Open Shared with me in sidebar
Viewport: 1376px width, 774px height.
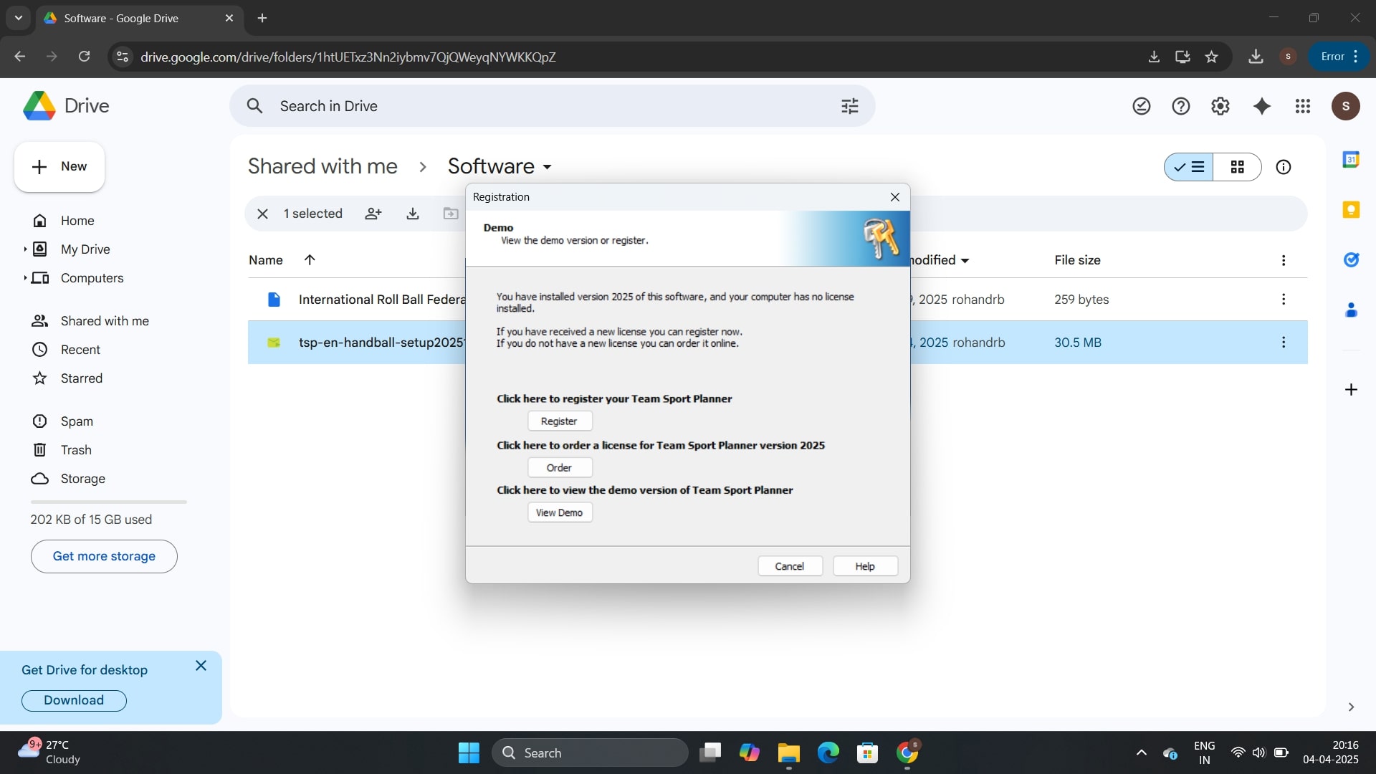pyautogui.click(x=105, y=321)
